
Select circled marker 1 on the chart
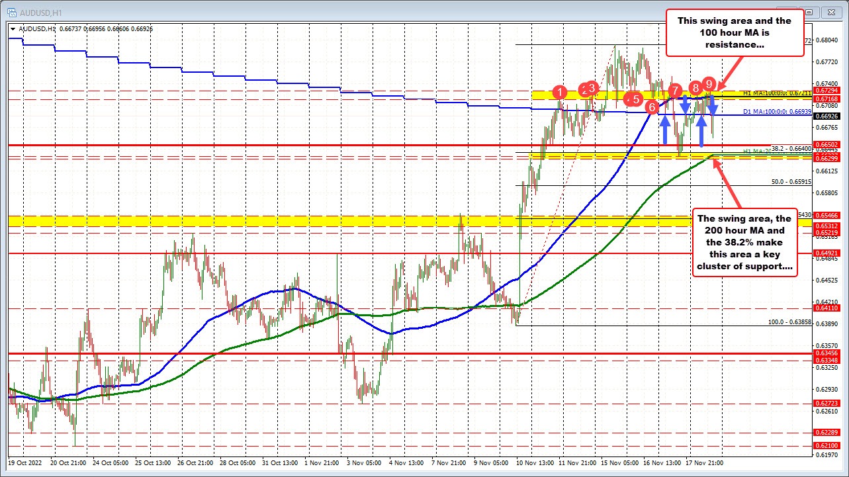pyautogui.click(x=560, y=93)
